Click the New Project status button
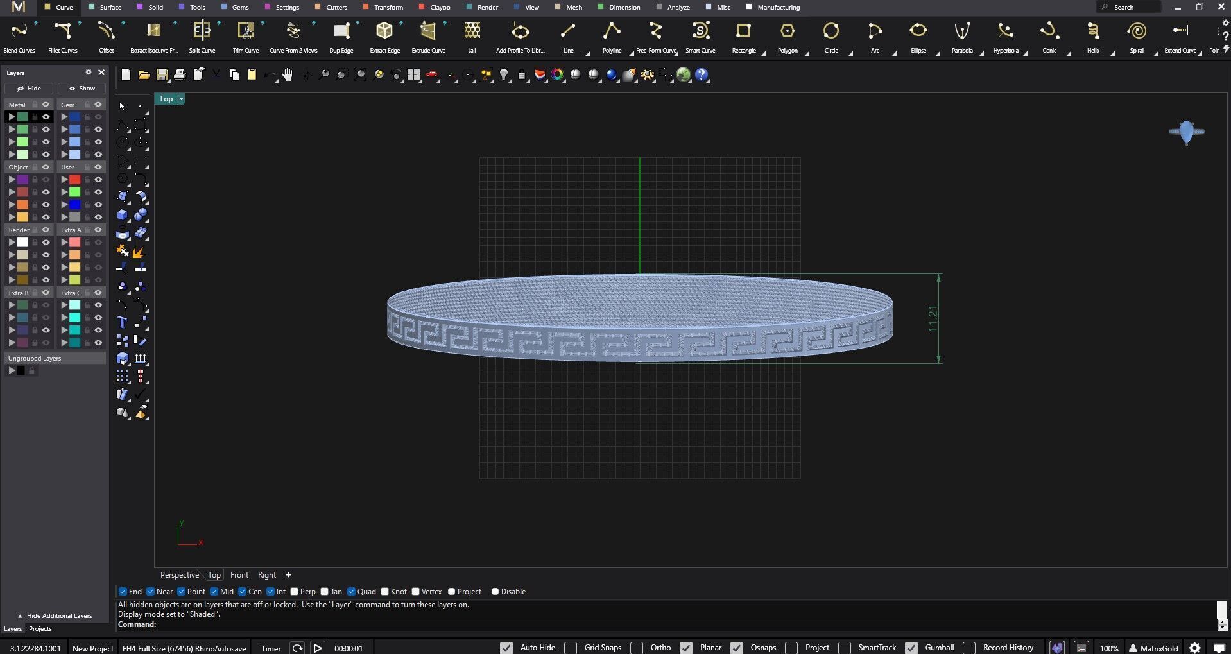This screenshot has height=654, width=1231. point(93,648)
